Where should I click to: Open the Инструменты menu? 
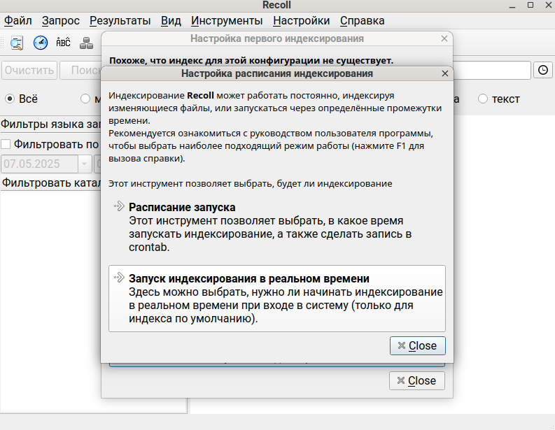click(x=227, y=21)
